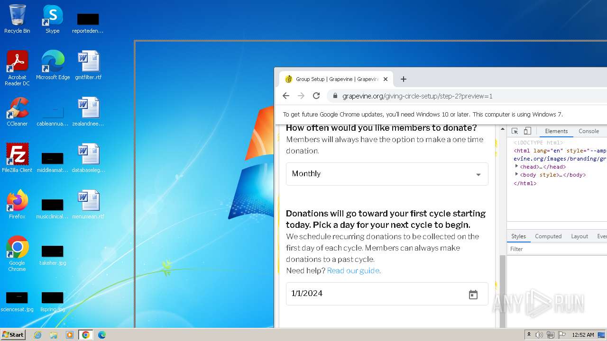Open the Layout pane tab

[579, 236]
